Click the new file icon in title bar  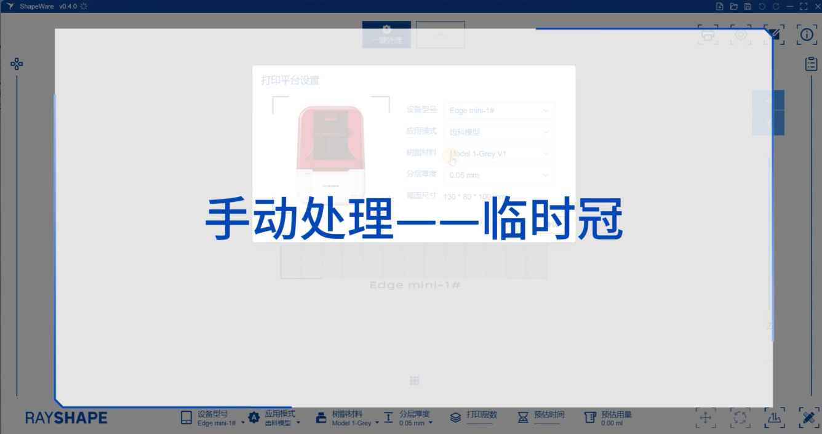click(x=720, y=6)
